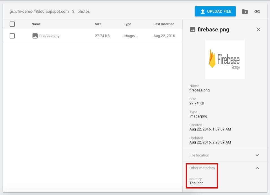270x195 pixels.
Task: Click the 27.74 KB size cell in the list
Action: click(102, 36)
